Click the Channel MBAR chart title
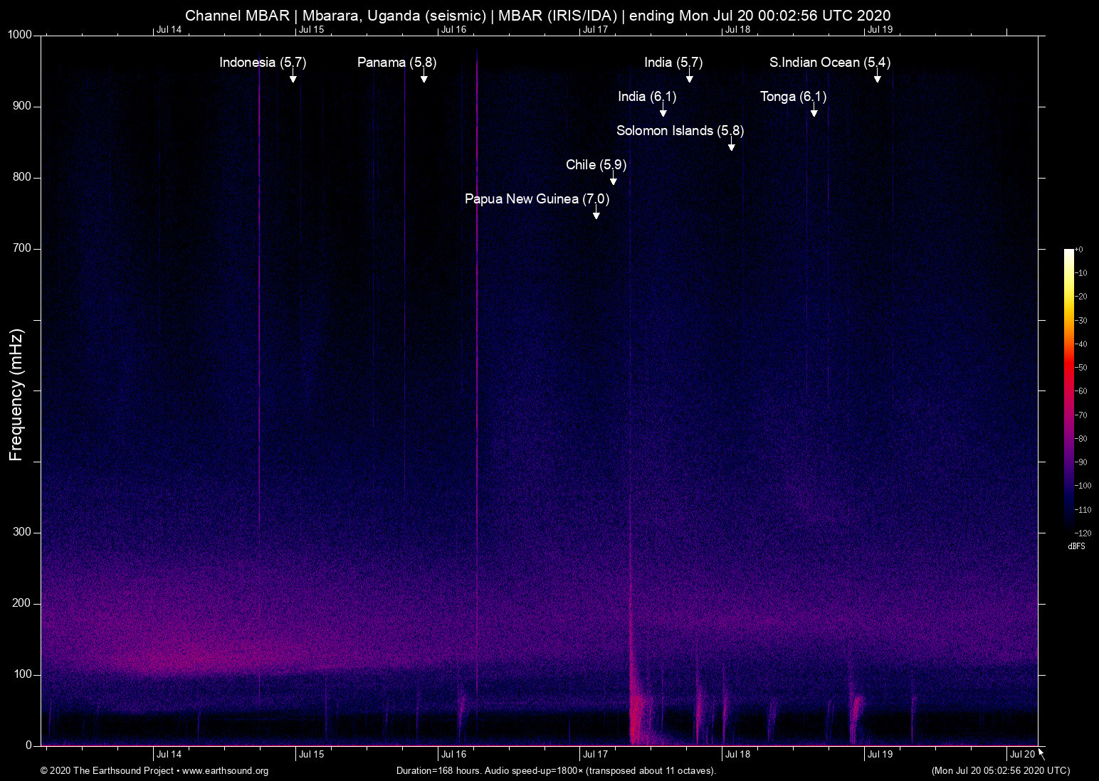The width and height of the screenshot is (1099, 781). pyautogui.click(x=538, y=16)
